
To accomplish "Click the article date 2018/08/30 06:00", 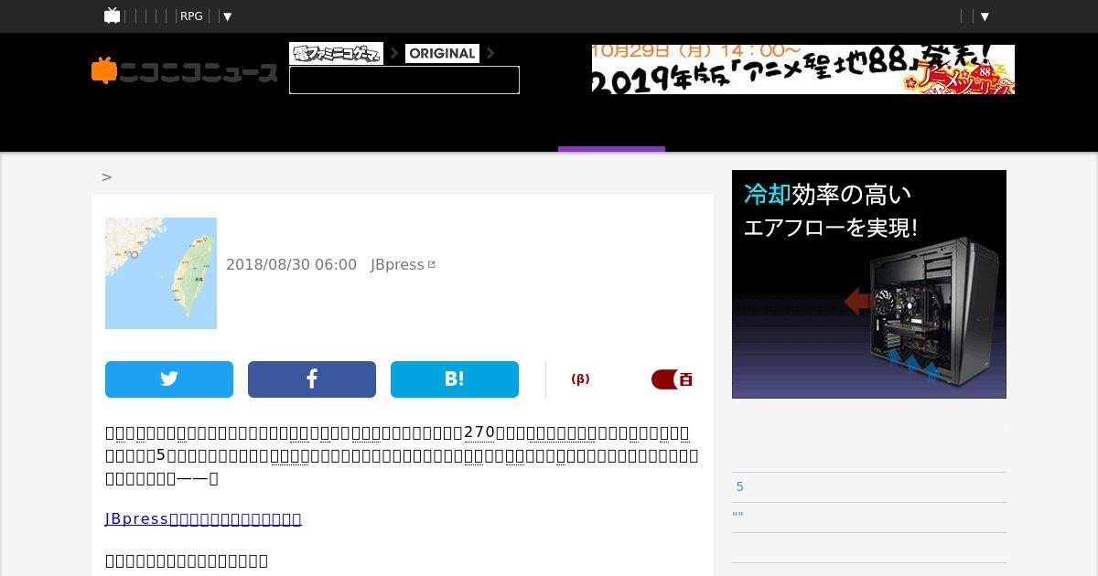I will pos(291,265).
